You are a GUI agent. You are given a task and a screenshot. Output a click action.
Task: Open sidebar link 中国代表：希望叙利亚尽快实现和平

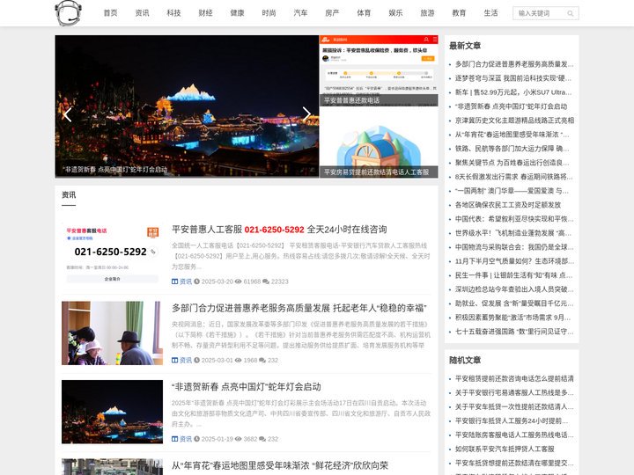(514, 219)
